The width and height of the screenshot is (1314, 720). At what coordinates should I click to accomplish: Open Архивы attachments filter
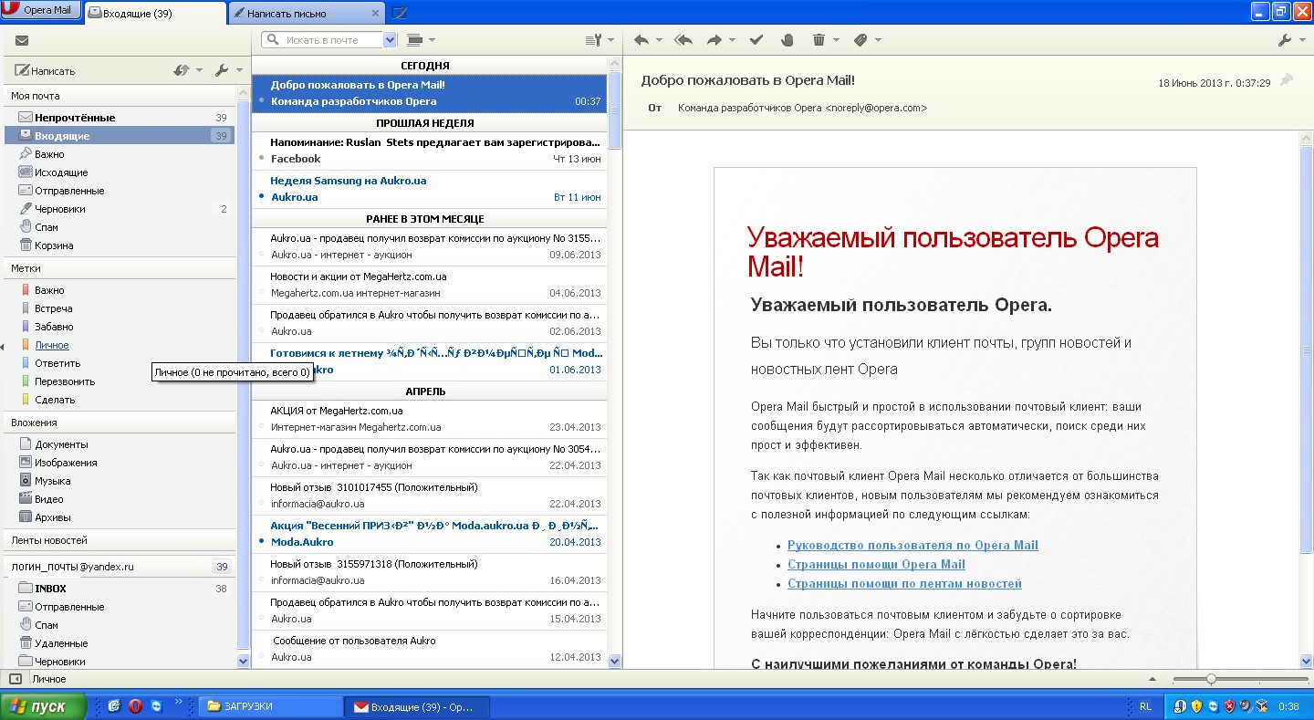click(52, 517)
